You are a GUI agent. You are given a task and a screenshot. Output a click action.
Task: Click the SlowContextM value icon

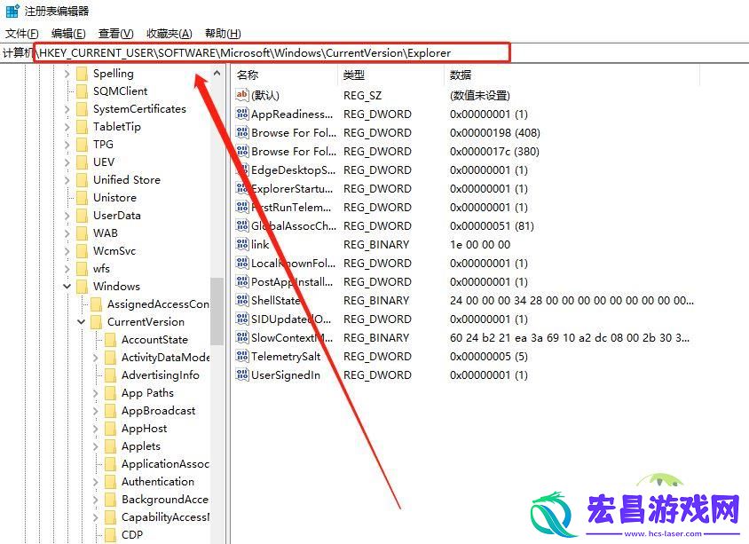[x=242, y=337]
